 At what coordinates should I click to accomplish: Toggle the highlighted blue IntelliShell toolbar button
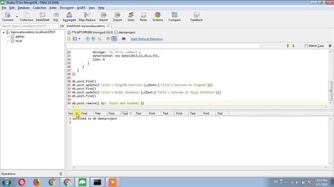coord(114,39)
